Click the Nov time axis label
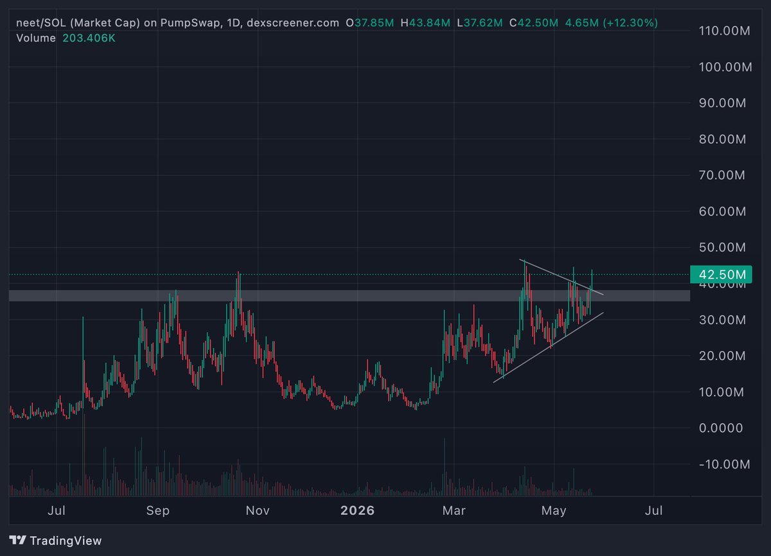 [x=258, y=510]
